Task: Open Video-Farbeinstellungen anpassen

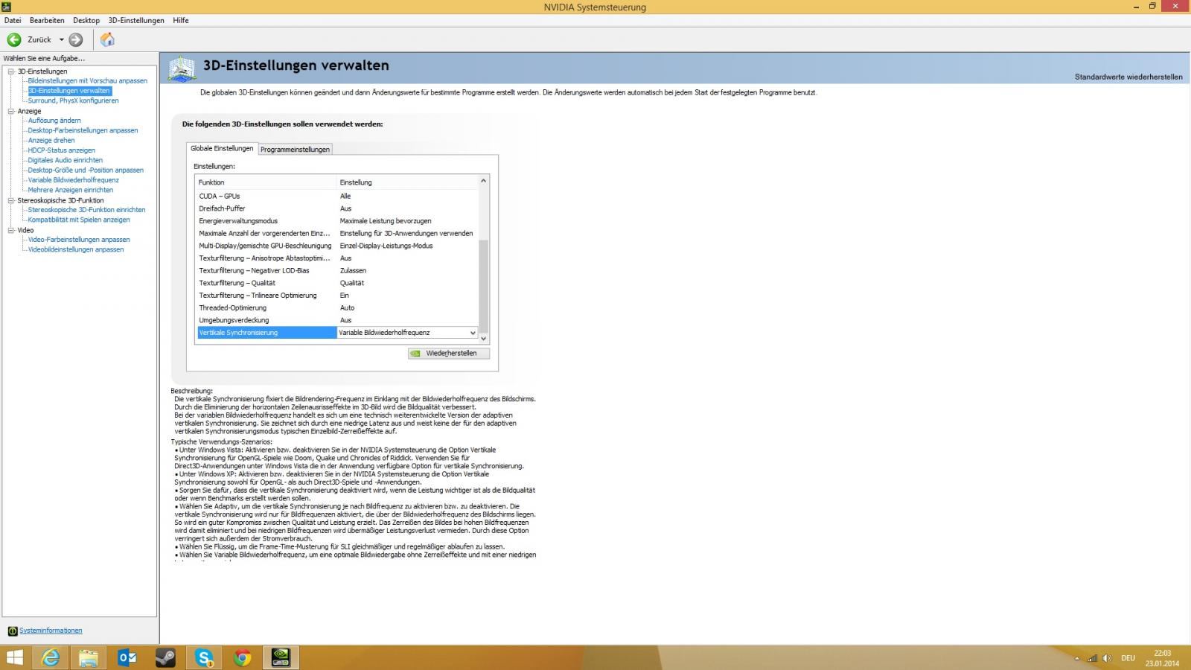Action: pyautogui.click(x=79, y=240)
